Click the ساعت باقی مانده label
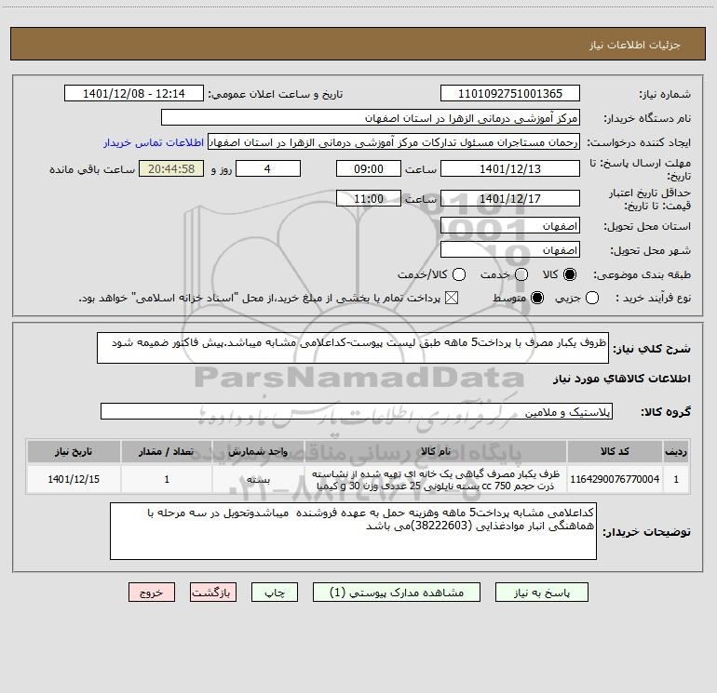This screenshot has width=717, height=693. (92, 169)
